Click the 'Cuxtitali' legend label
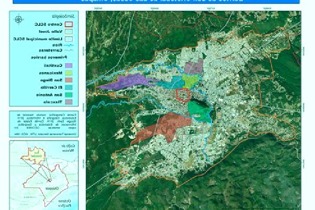Image resolution: width=315 pixels, height=210 pixels. (53, 66)
